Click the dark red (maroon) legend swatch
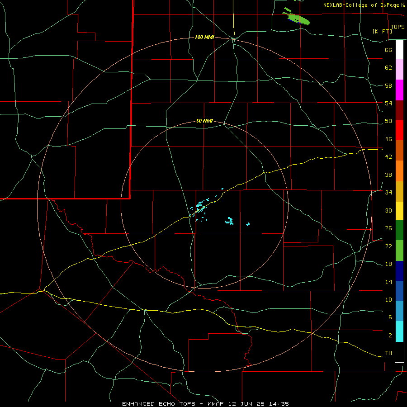Screen dimensions: 407x407 click(399, 110)
